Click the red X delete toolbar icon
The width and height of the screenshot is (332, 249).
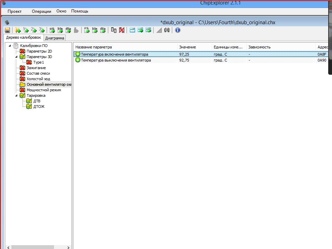122,30
